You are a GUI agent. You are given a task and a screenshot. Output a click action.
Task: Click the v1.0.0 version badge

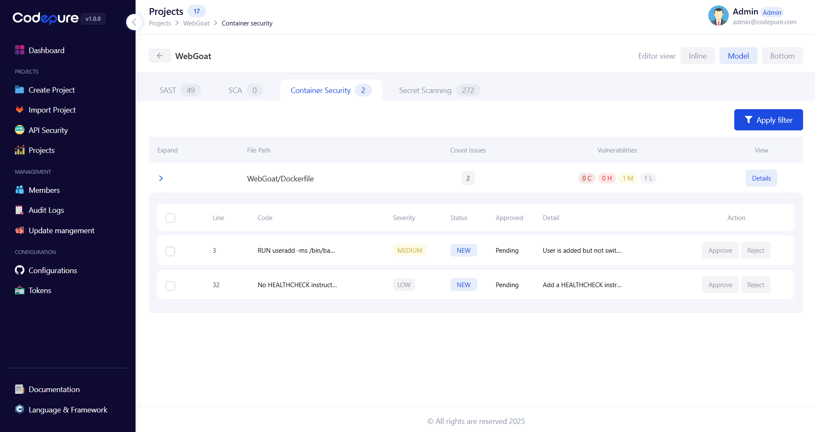coord(93,19)
